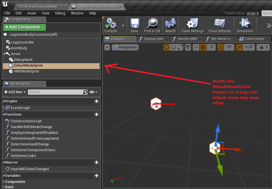Screen dimensions: 272x189
Task: Toggle rotation snapping
Action: (x=220, y=47)
